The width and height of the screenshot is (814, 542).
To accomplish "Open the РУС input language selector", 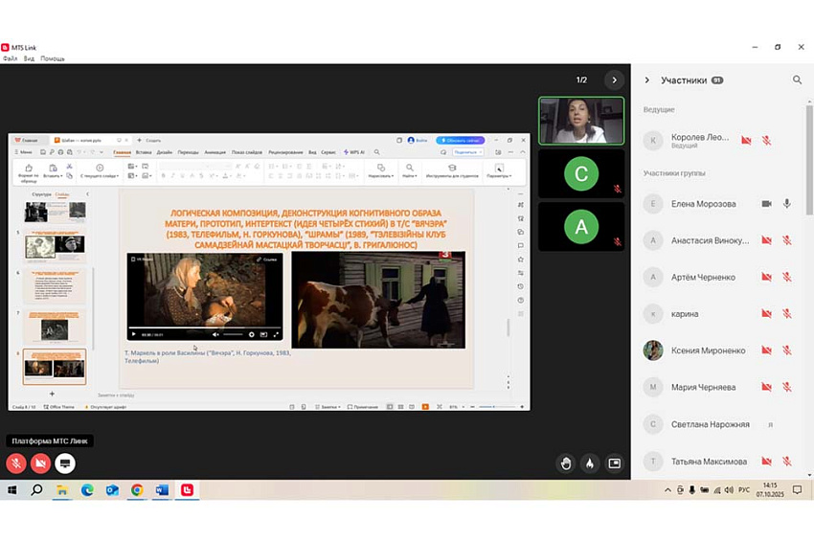I will 743,490.
